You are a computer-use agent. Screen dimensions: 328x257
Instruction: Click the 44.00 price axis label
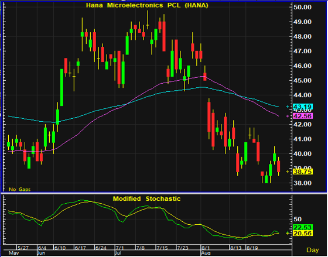click(302, 95)
